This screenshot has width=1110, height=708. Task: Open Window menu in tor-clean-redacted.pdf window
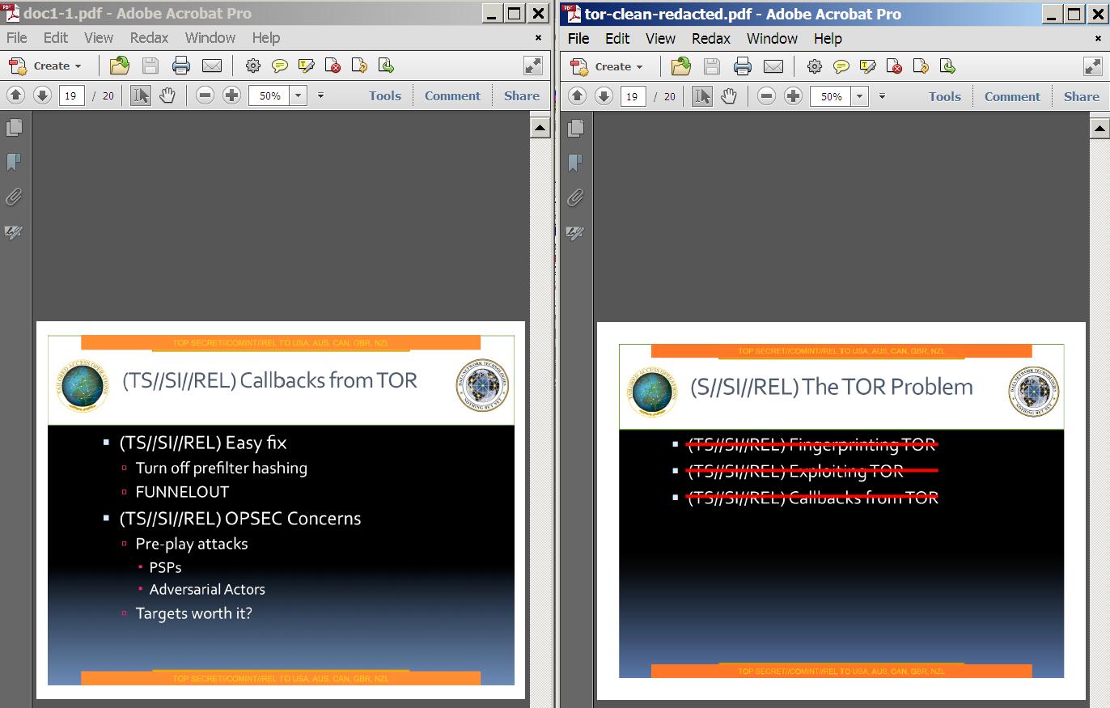coord(772,38)
